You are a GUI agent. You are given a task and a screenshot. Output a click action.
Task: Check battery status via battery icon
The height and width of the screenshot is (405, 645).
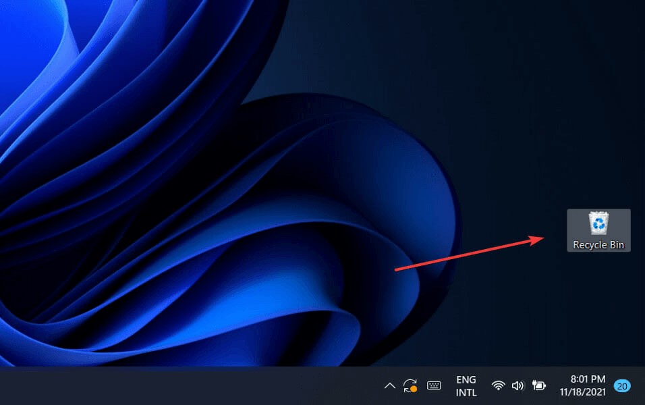[x=538, y=385]
